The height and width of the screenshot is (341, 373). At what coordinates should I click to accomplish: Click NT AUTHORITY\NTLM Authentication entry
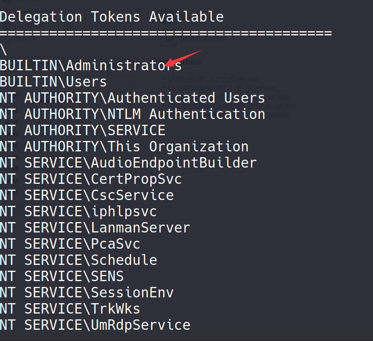(132, 114)
